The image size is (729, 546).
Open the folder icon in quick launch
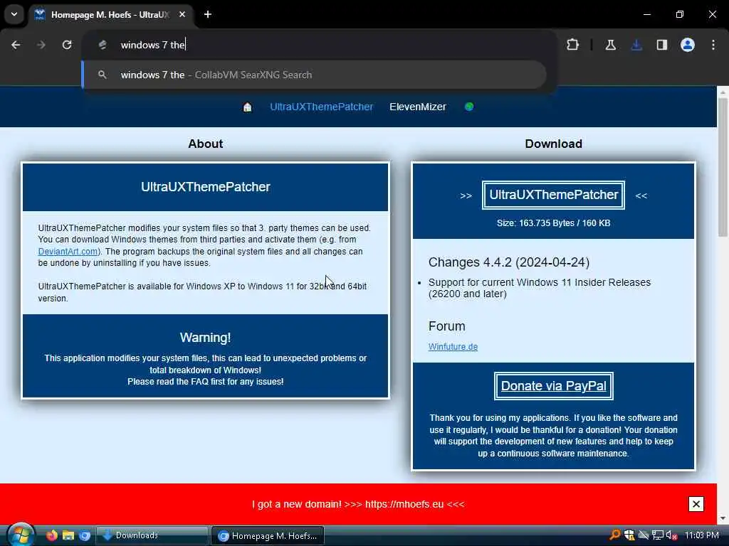coord(68,535)
